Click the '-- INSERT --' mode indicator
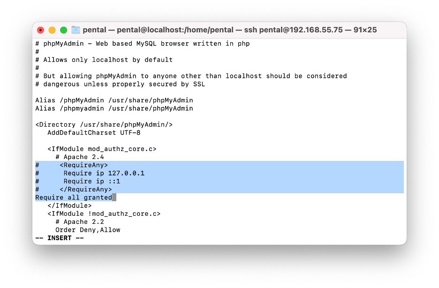The image size is (439, 288). [x=60, y=238]
